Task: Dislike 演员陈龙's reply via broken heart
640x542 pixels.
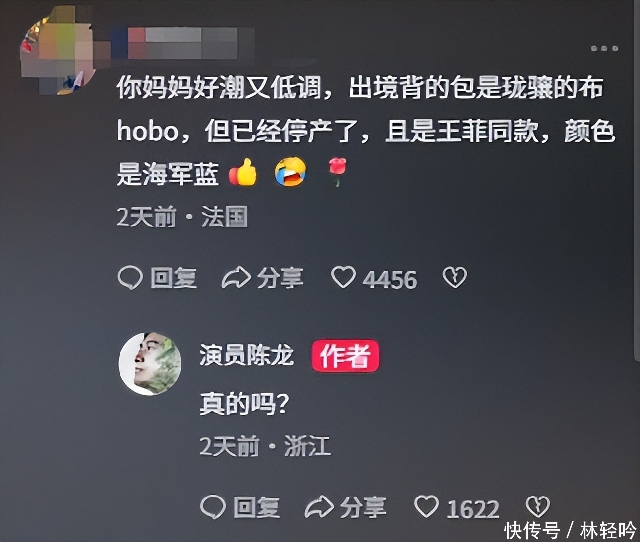Action: 537,507
